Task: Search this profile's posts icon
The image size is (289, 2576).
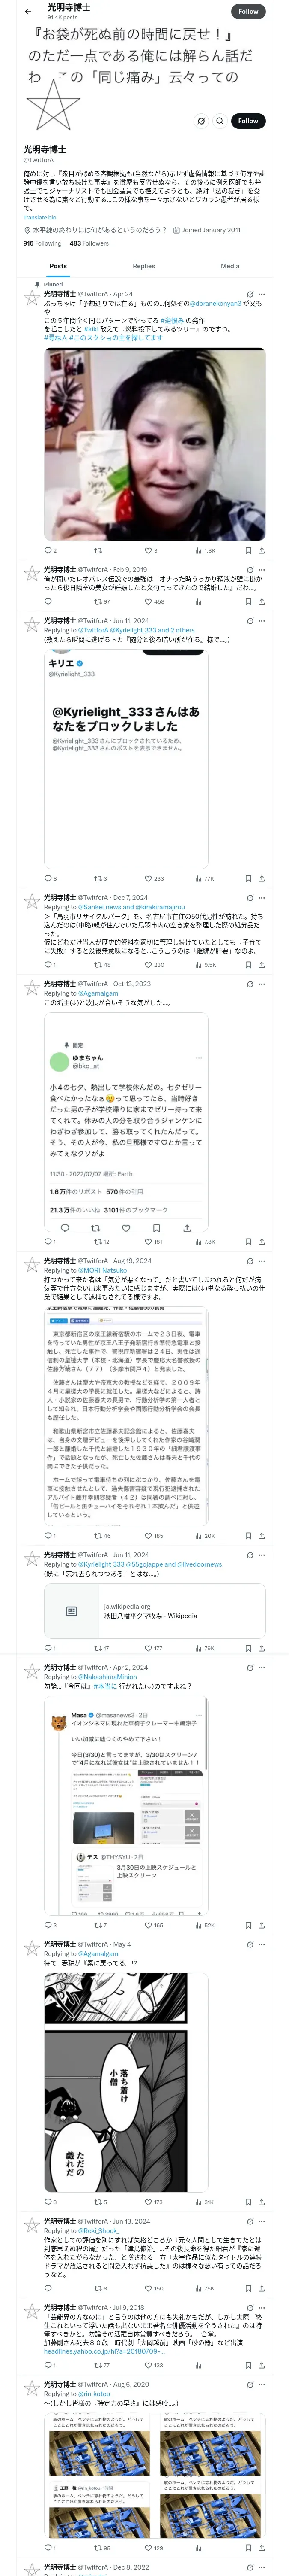Action: pyautogui.click(x=220, y=121)
